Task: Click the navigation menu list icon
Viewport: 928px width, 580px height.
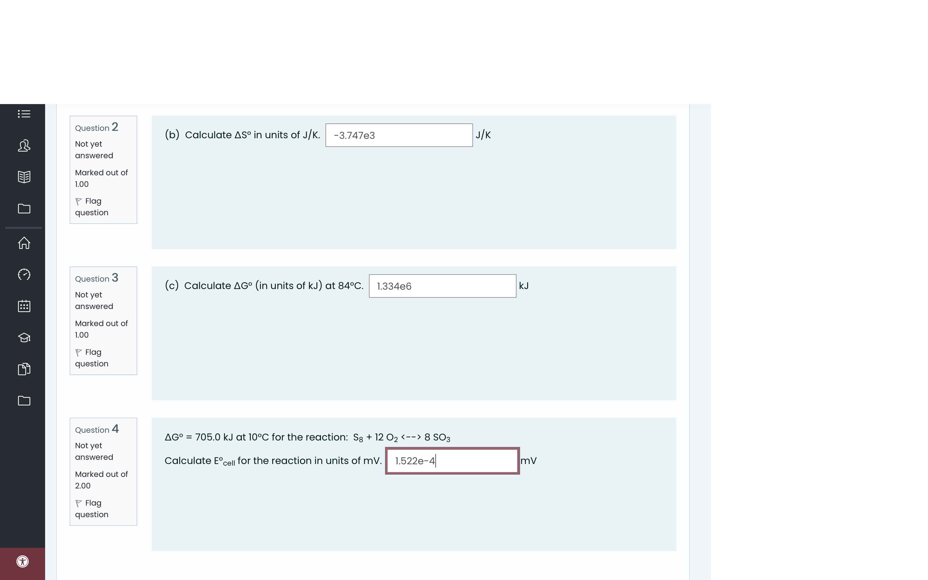Action: pyautogui.click(x=24, y=114)
